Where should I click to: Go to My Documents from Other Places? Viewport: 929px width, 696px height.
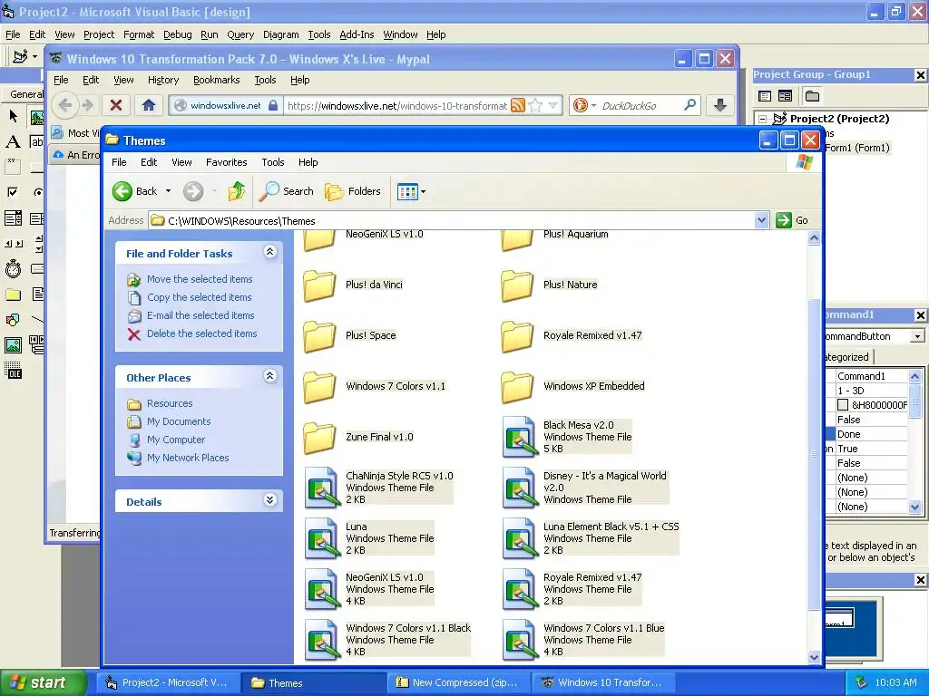coord(179,421)
